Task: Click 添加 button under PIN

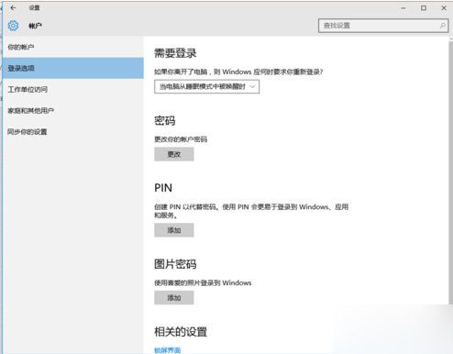Action: coord(174,230)
